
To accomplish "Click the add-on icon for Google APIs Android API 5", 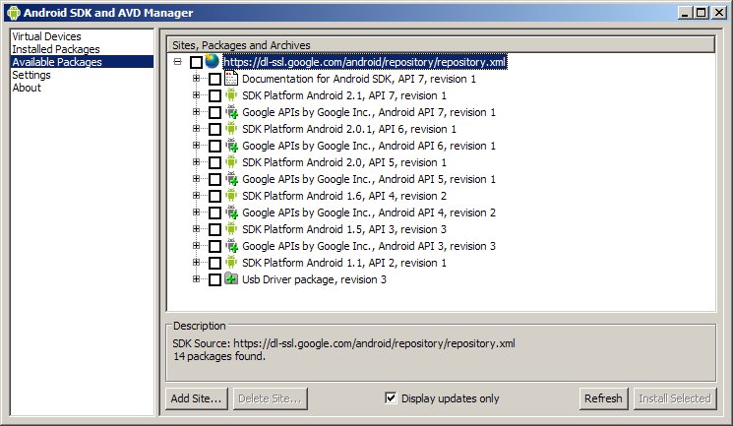I will [231, 179].
